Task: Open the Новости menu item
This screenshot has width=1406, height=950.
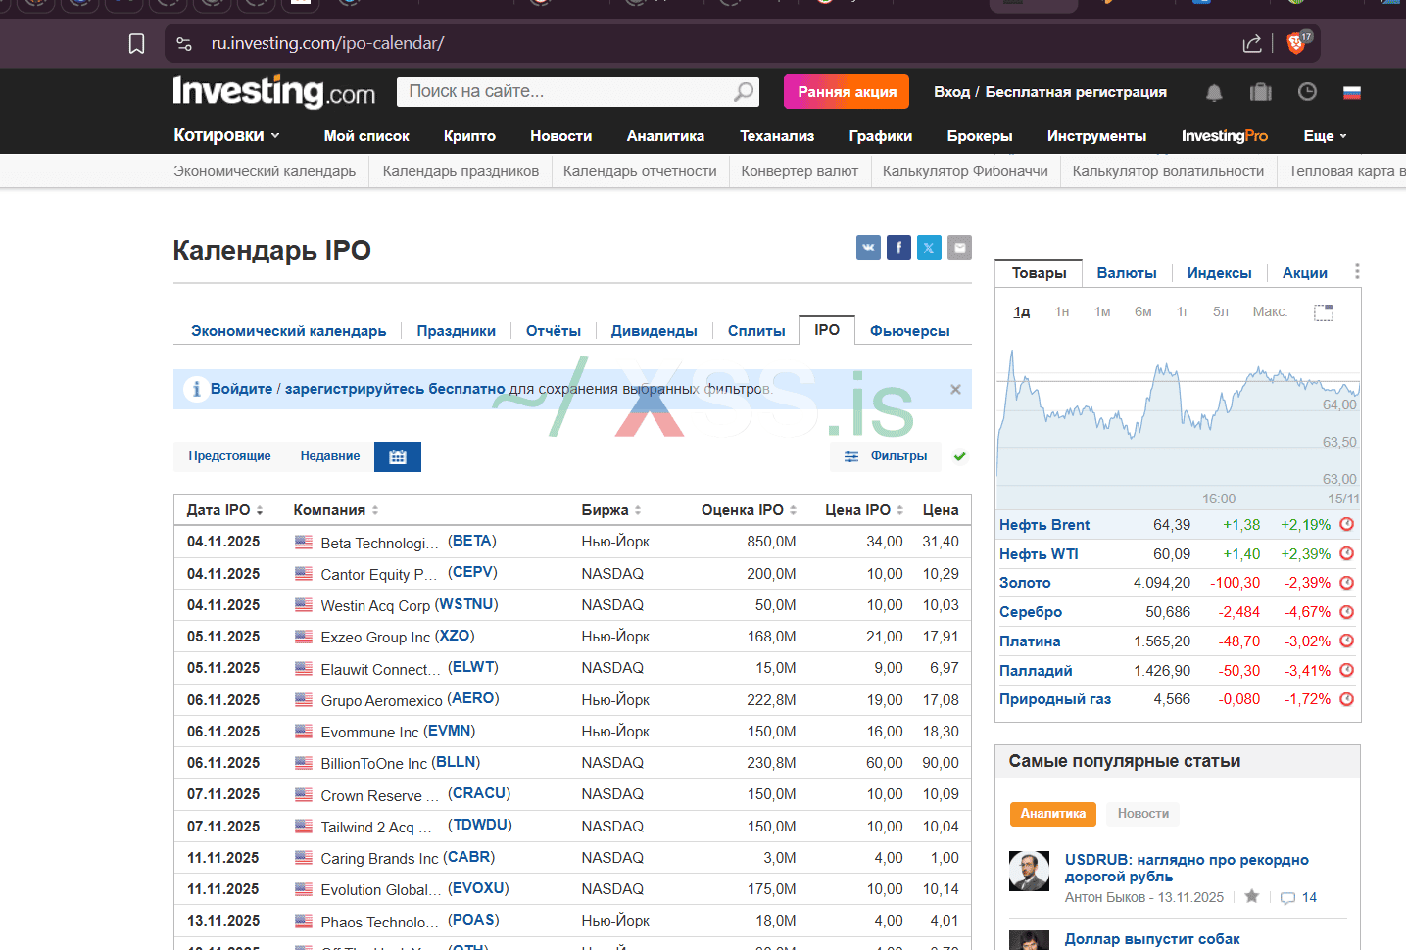Action: (x=560, y=136)
